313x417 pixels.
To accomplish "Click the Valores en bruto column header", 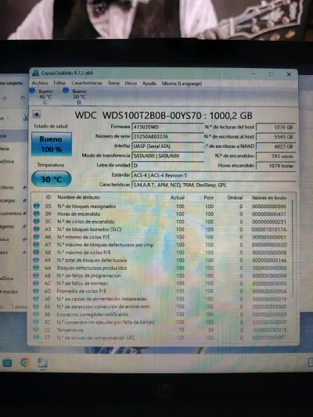I will click(269, 198).
